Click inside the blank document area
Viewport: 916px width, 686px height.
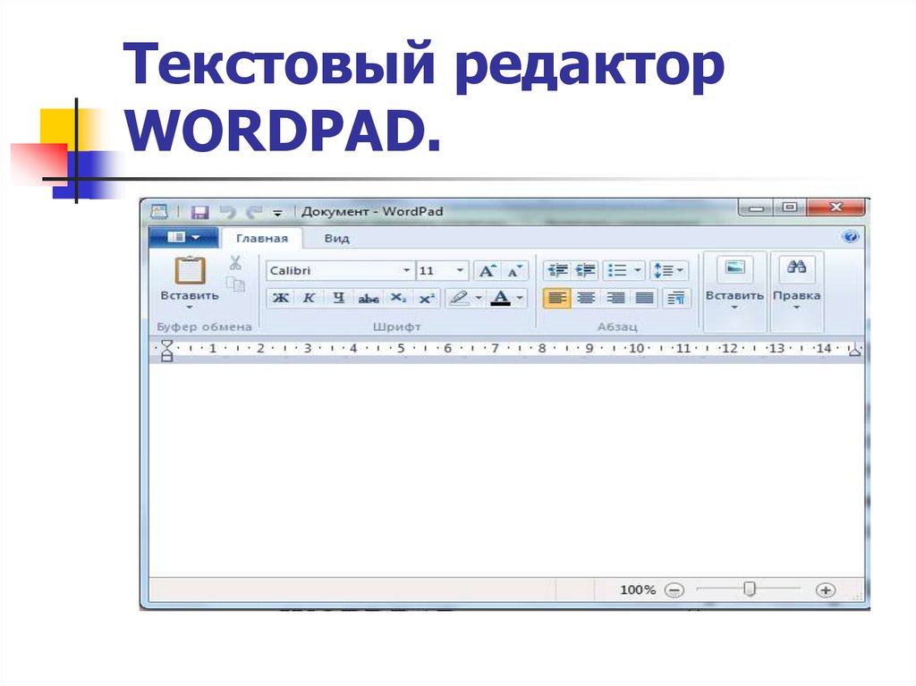pos(506,470)
